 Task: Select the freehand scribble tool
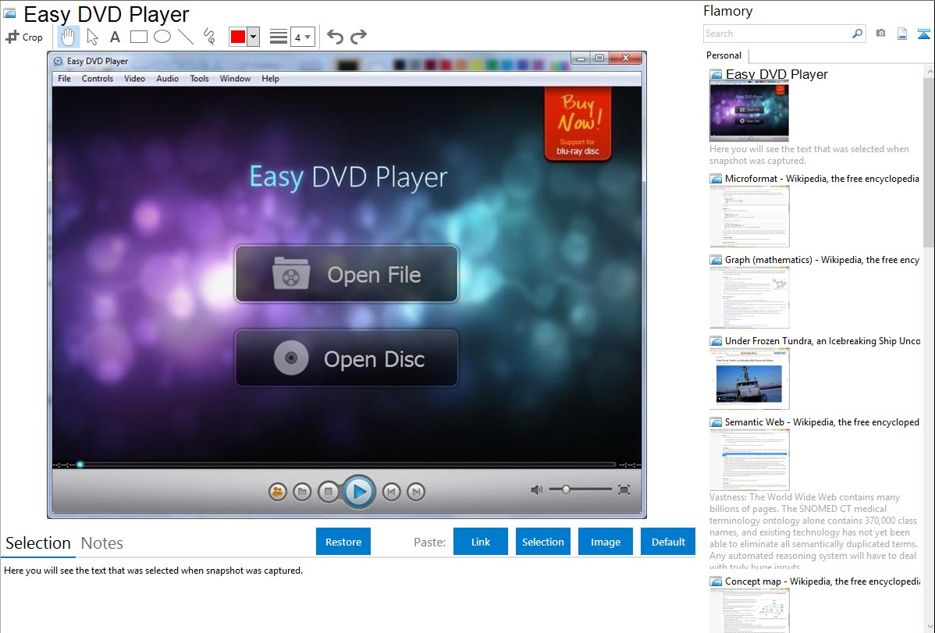pyautogui.click(x=209, y=37)
